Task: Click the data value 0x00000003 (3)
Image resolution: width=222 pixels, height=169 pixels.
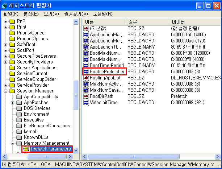Action: click(x=186, y=72)
